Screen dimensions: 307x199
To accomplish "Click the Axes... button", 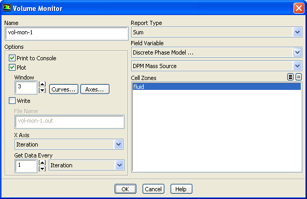I will coord(95,89).
